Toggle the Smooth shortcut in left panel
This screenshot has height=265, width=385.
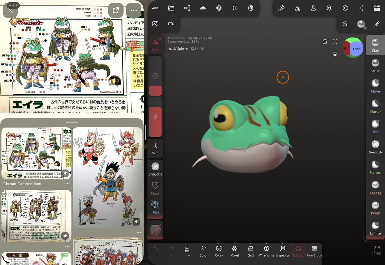155,169
